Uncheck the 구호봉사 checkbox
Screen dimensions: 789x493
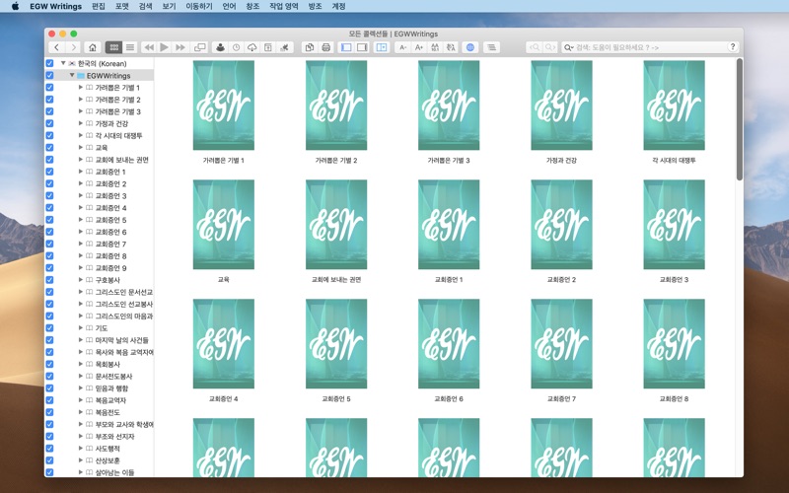pyautogui.click(x=49, y=280)
